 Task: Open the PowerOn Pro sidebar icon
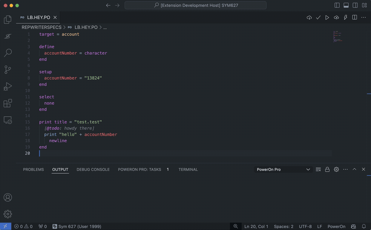tap(8, 36)
